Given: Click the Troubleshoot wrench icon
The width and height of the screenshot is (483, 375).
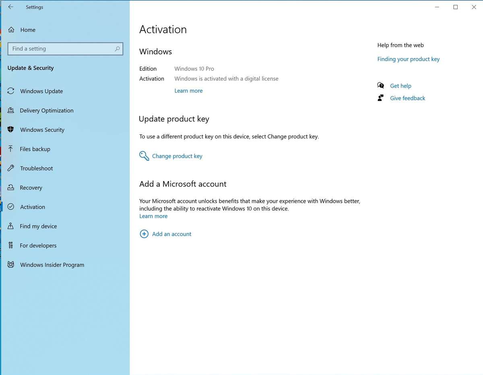Looking at the screenshot, I should coord(11,168).
